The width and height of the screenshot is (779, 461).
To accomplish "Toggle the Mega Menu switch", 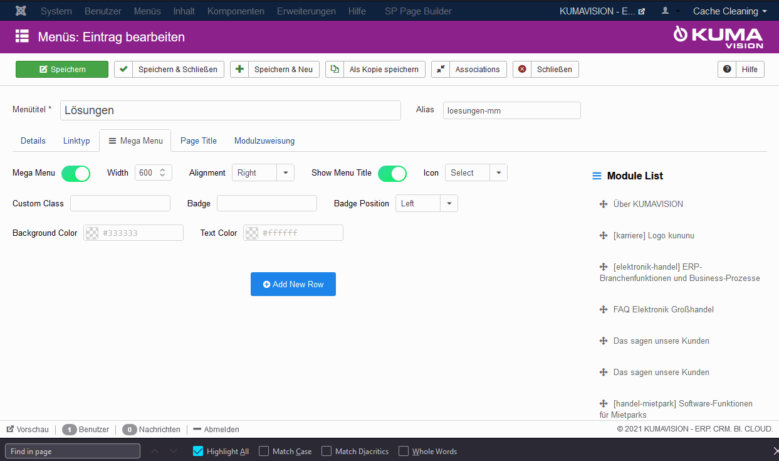I will pos(76,173).
